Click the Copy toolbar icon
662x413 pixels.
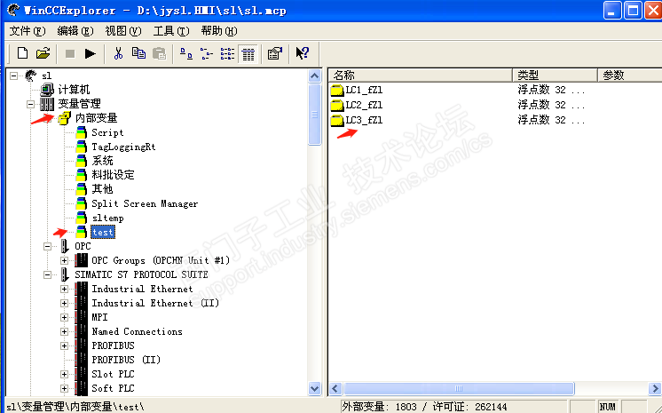pos(138,53)
